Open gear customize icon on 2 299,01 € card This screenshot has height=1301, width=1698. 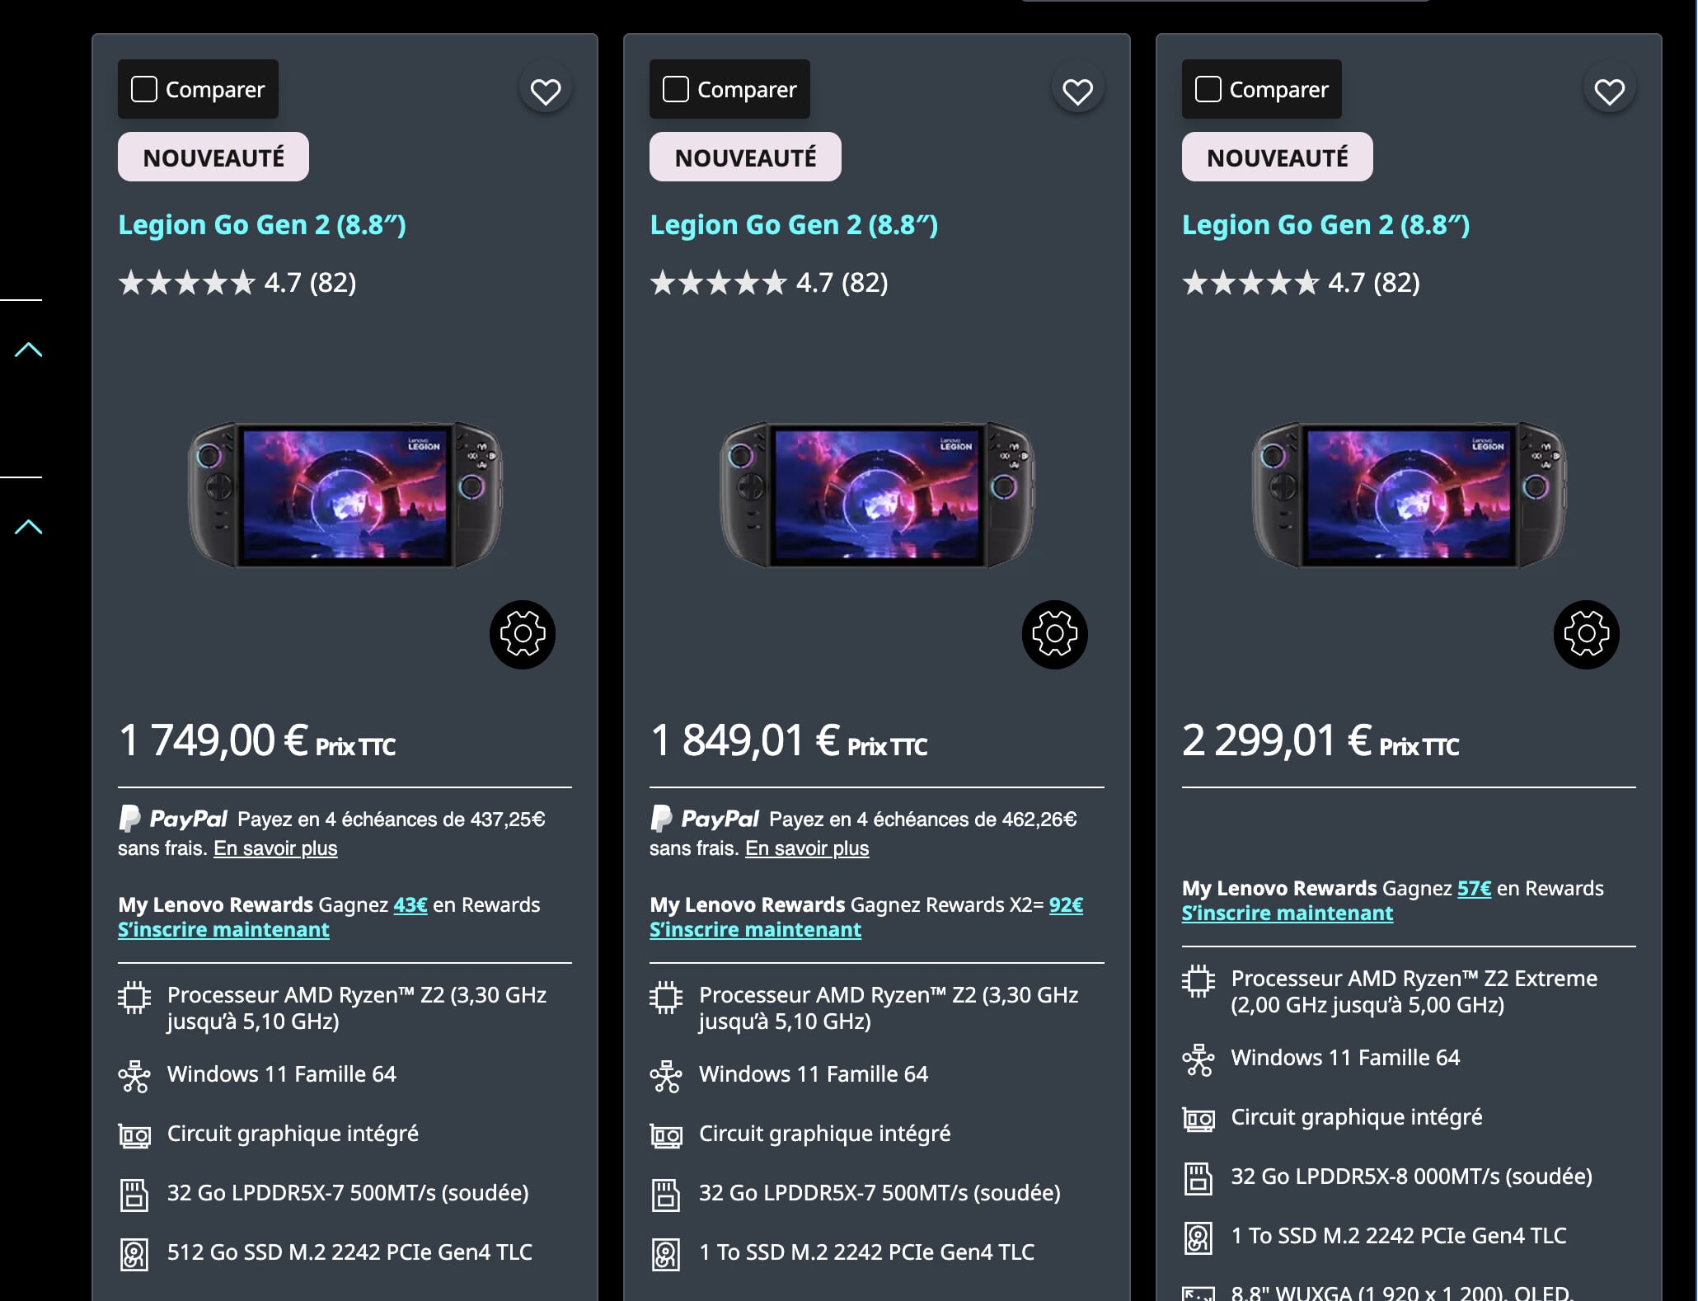click(x=1586, y=634)
